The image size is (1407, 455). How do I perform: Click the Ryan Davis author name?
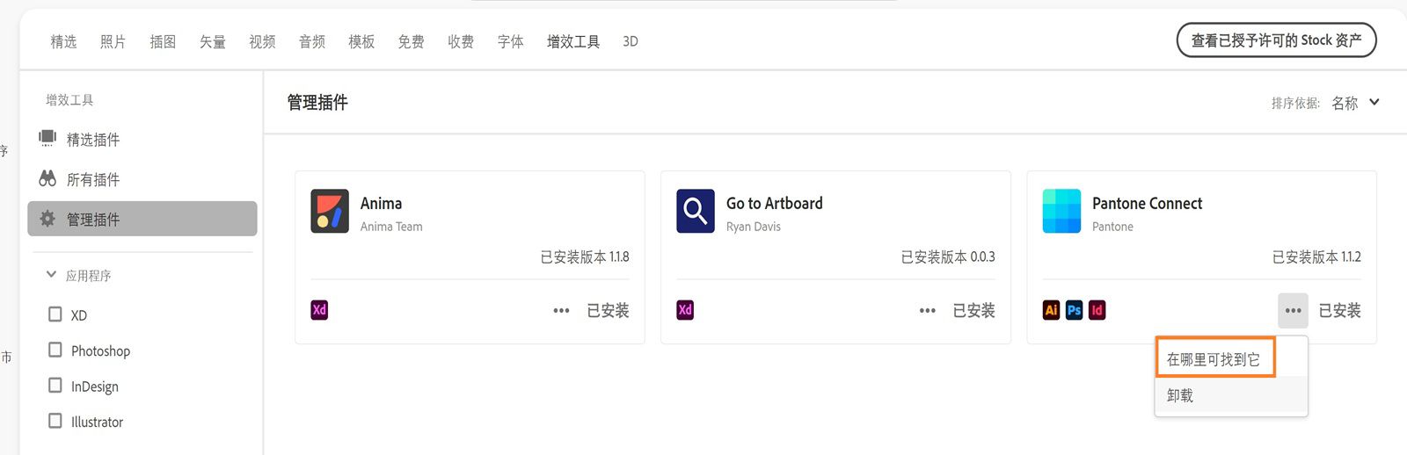(x=754, y=227)
